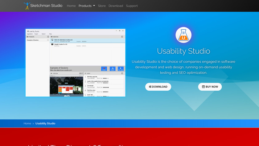Screen dimensions: 259x146
Task: Expand the Products dropdown menu
Action: [x=87, y=6]
